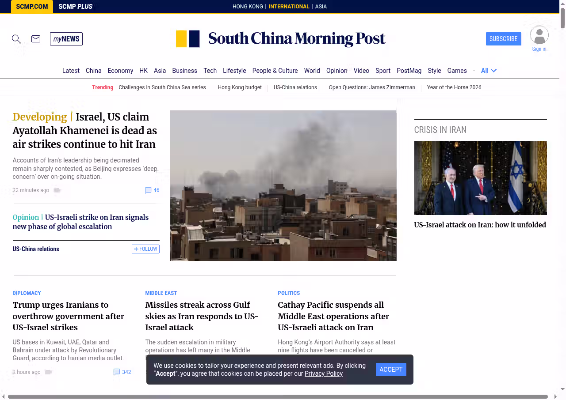Click the blue Subscribe button
Viewport: 566px width, 400px height.
coord(503,39)
